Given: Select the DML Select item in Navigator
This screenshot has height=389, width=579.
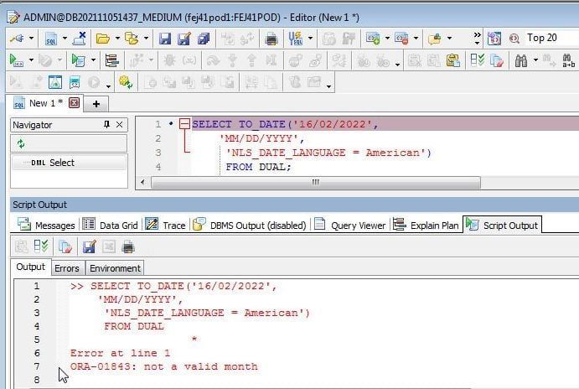Looking at the screenshot, I should [x=69, y=163].
